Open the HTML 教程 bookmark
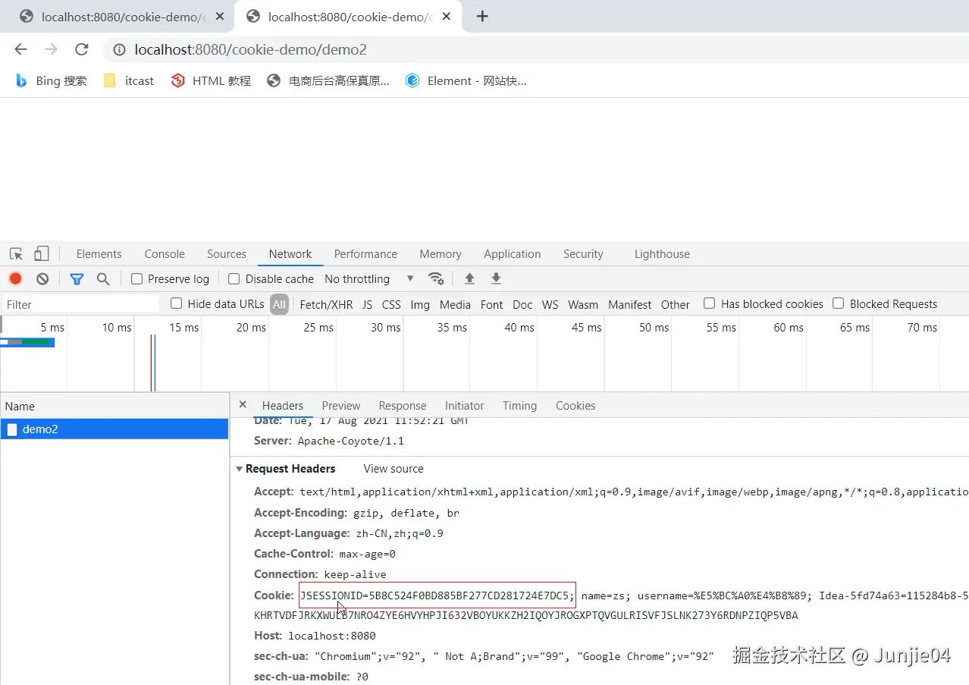This screenshot has width=969, height=685. (211, 80)
